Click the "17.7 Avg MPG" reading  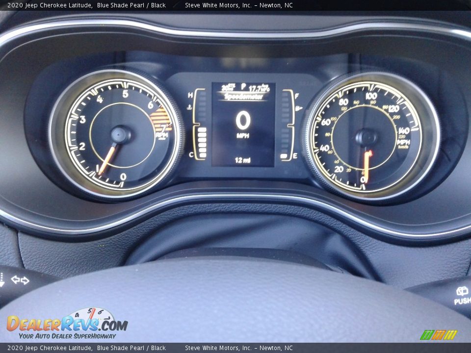tap(259, 88)
